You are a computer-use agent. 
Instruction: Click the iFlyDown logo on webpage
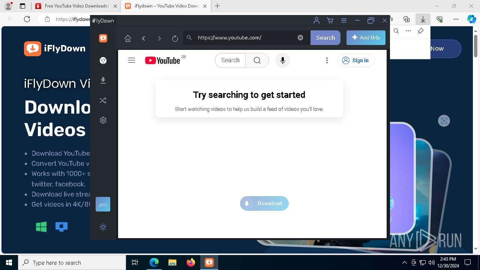(55, 48)
